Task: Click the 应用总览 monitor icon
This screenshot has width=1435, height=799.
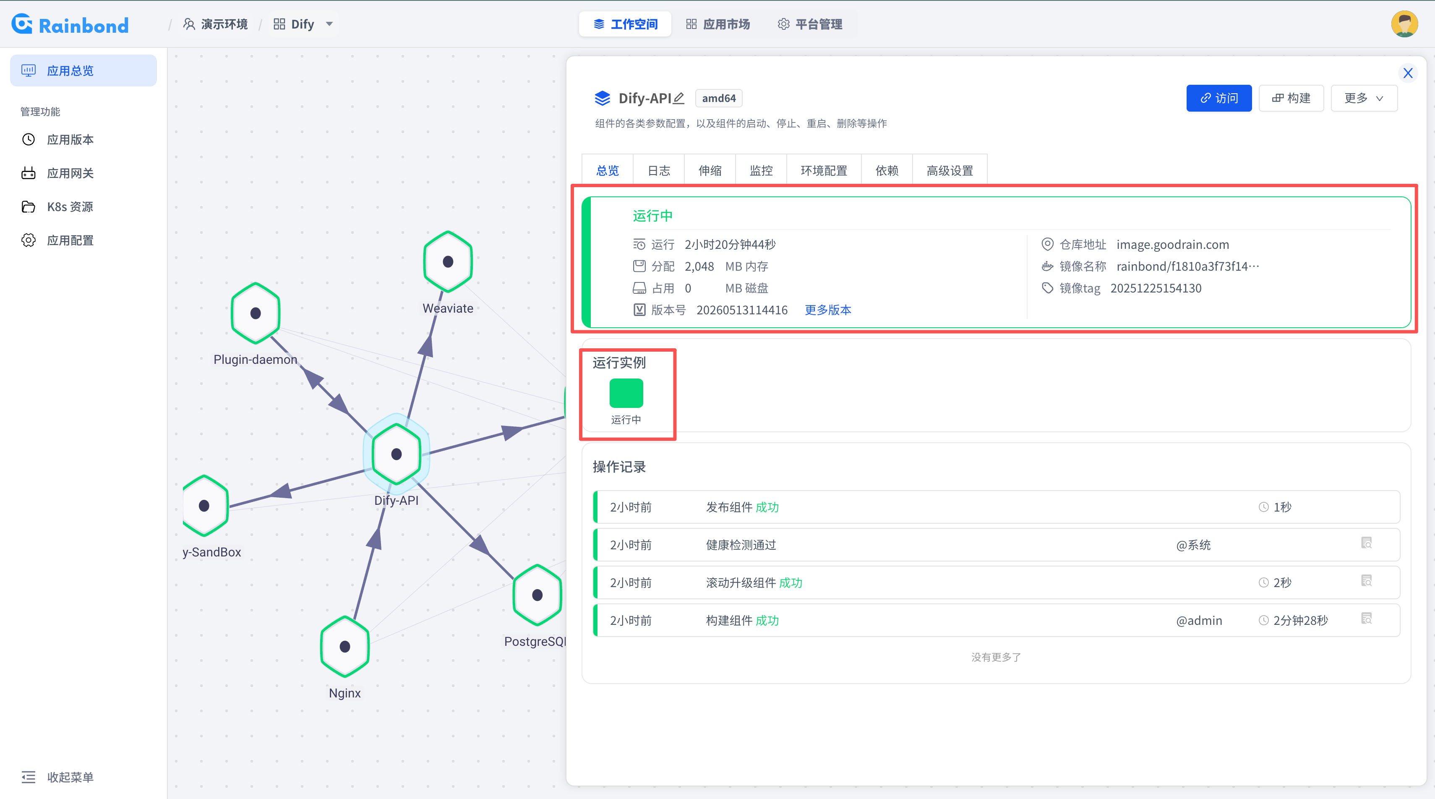Action: coord(29,70)
